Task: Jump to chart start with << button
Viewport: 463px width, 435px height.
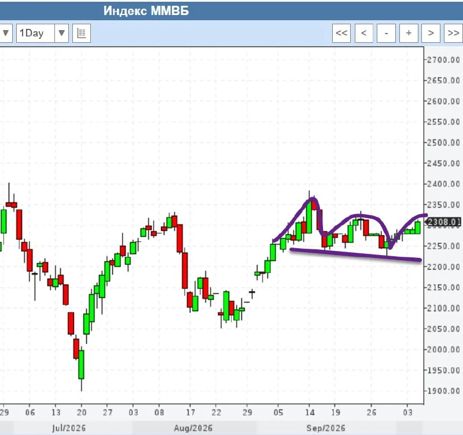Action: (x=341, y=33)
